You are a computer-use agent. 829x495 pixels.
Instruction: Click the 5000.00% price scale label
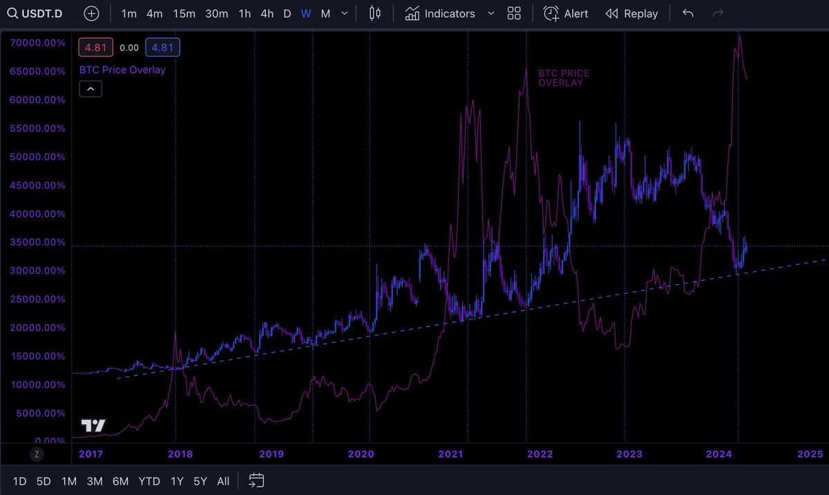pyautogui.click(x=41, y=413)
